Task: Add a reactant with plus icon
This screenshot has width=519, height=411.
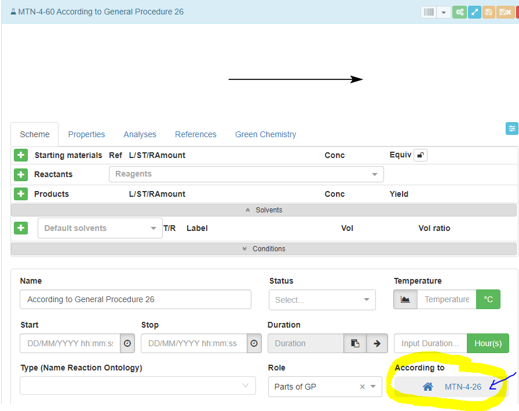Action: [20, 174]
